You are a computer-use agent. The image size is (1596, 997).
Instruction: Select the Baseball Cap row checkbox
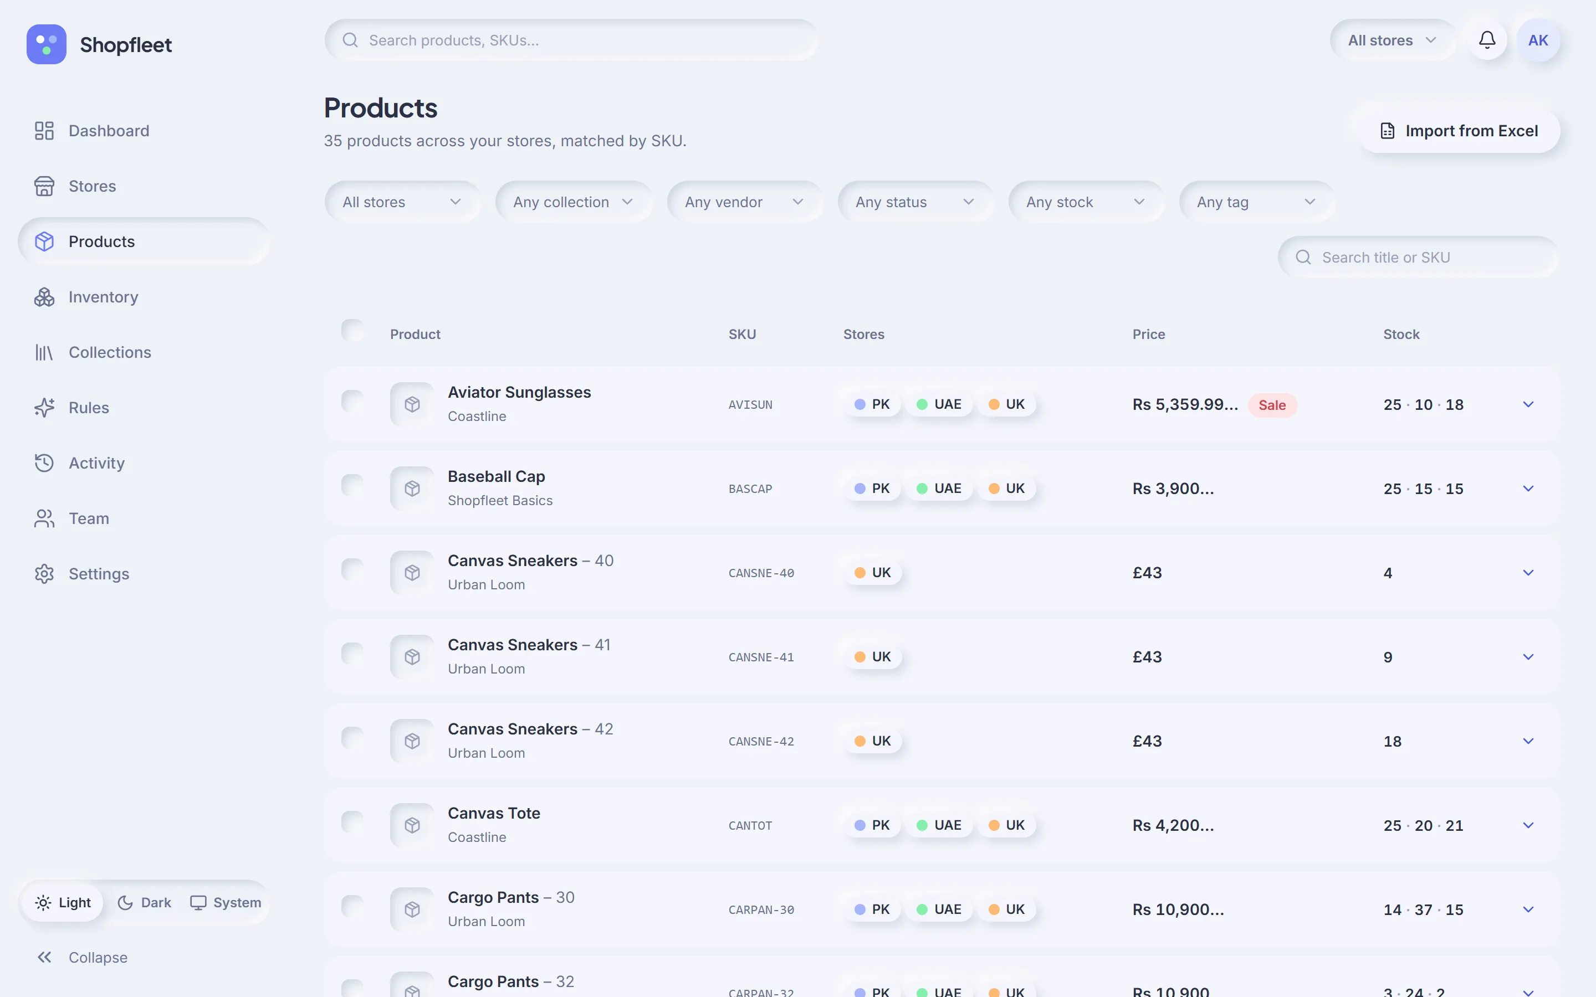(x=353, y=485)
